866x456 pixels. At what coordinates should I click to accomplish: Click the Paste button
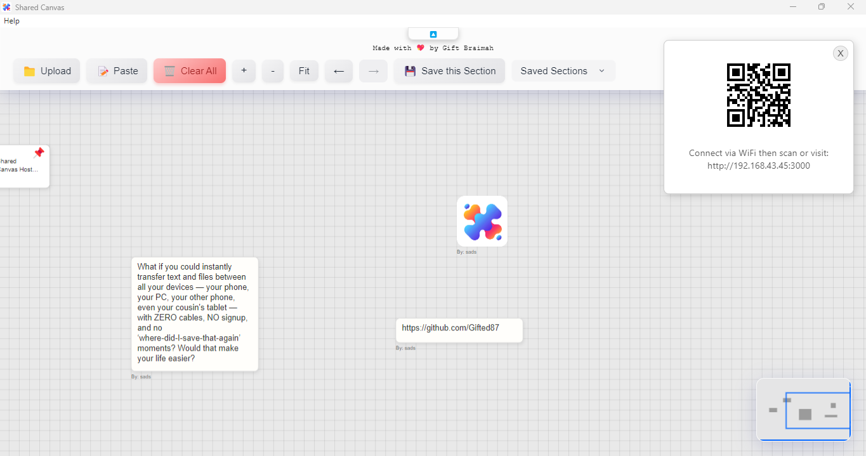(117, 71)
